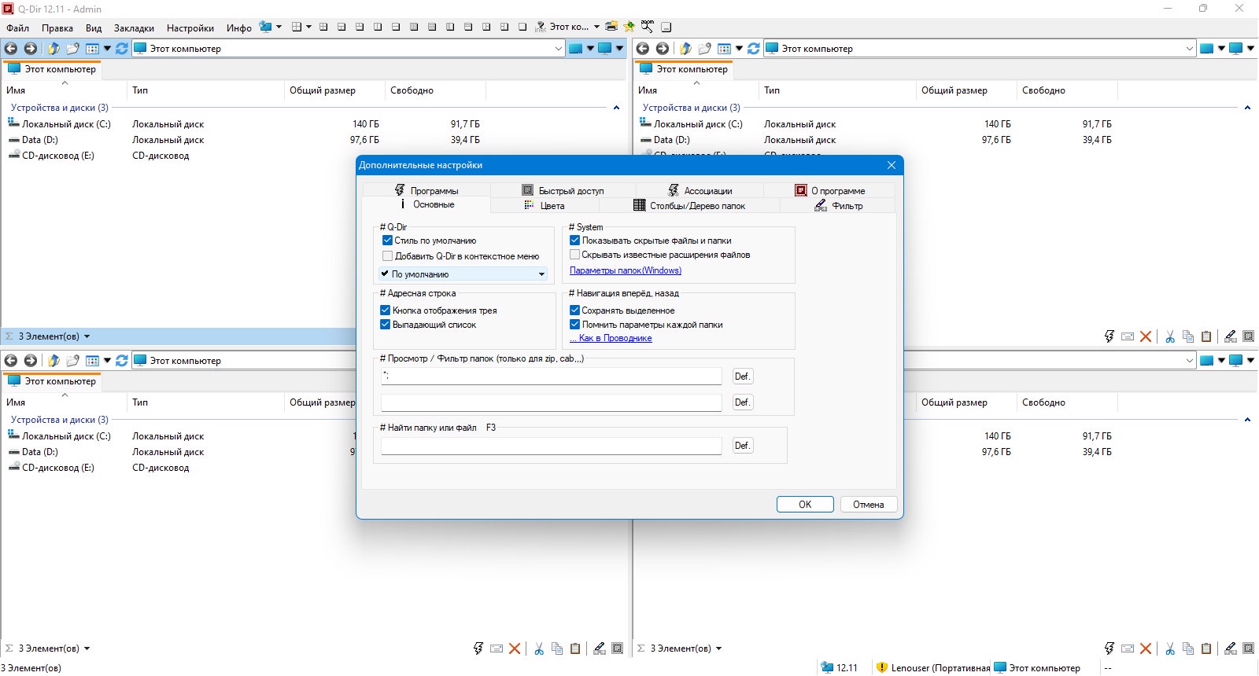
Task: Open the 'По умолчанию' dropdown
Action: 464,274
